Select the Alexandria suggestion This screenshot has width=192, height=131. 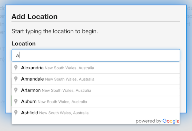pos(96,68)
